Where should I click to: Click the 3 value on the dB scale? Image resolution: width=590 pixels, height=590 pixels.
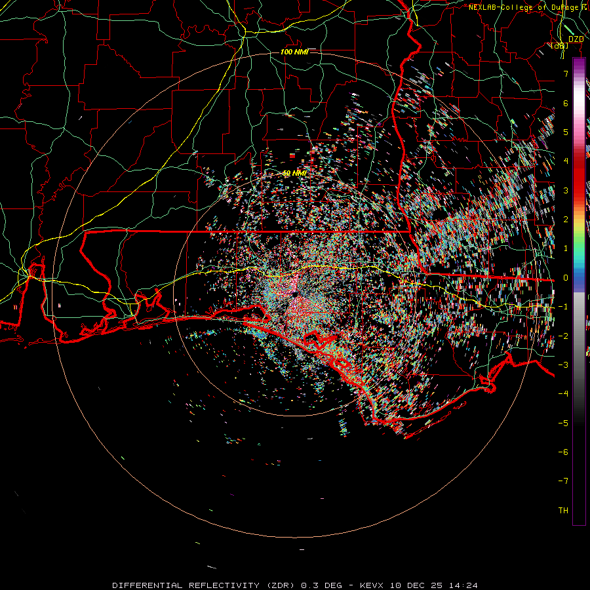pyautogui.click(x=566, y=190)
